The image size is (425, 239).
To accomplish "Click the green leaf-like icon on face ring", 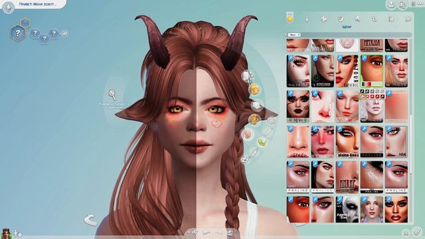I will (262, 141).
